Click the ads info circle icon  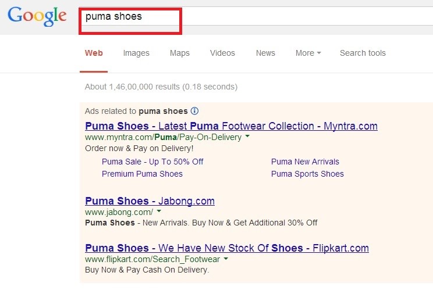(x=194, y=111)
